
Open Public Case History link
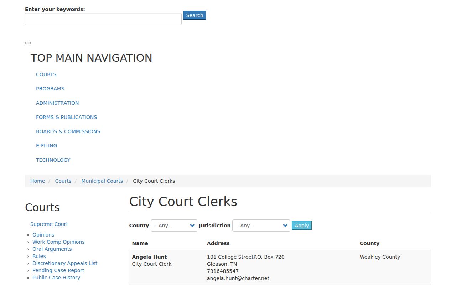[56, 278]
